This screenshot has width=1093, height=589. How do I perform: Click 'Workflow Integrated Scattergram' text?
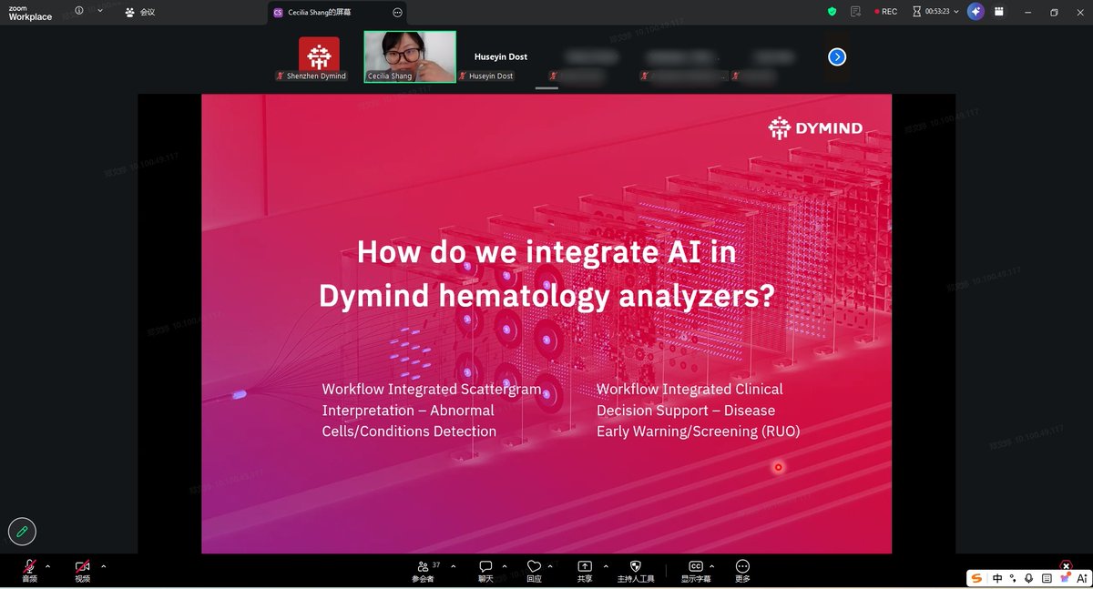click(x=432, y=389)
